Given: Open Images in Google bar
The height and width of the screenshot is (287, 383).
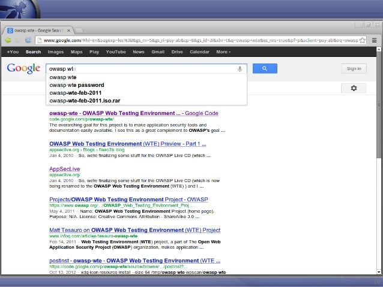Looking at the screenshot, I should [x=56, y=52].
